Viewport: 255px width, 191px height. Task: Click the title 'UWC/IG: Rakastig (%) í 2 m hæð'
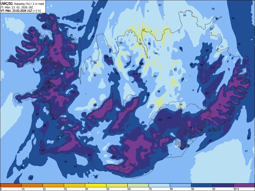coord(22,4)
